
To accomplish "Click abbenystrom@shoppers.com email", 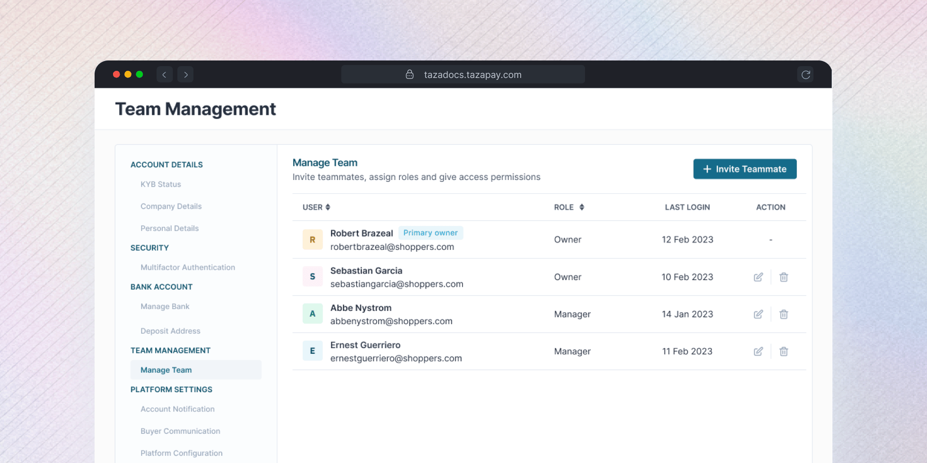I will click(x=391, y=321).
